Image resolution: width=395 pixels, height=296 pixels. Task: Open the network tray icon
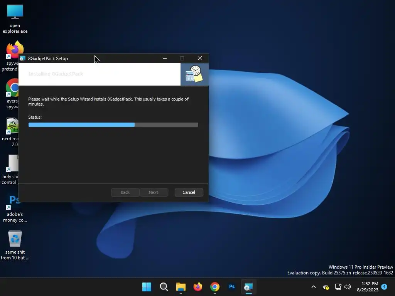click(x=338, y=287)
